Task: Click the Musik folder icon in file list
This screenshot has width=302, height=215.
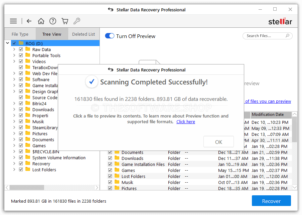Action: pyautogui.click(x=117, y=182)
